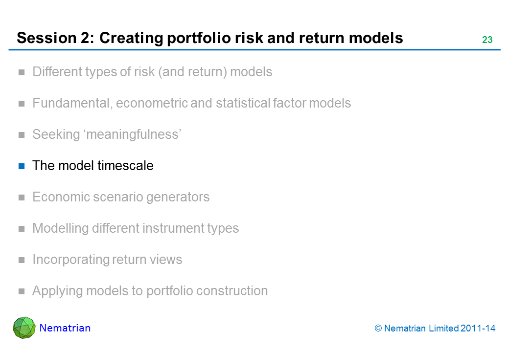Click the bullet beside Economic scenario generators
Viewport: 509px width, 352px height.
tap(22, 198)
